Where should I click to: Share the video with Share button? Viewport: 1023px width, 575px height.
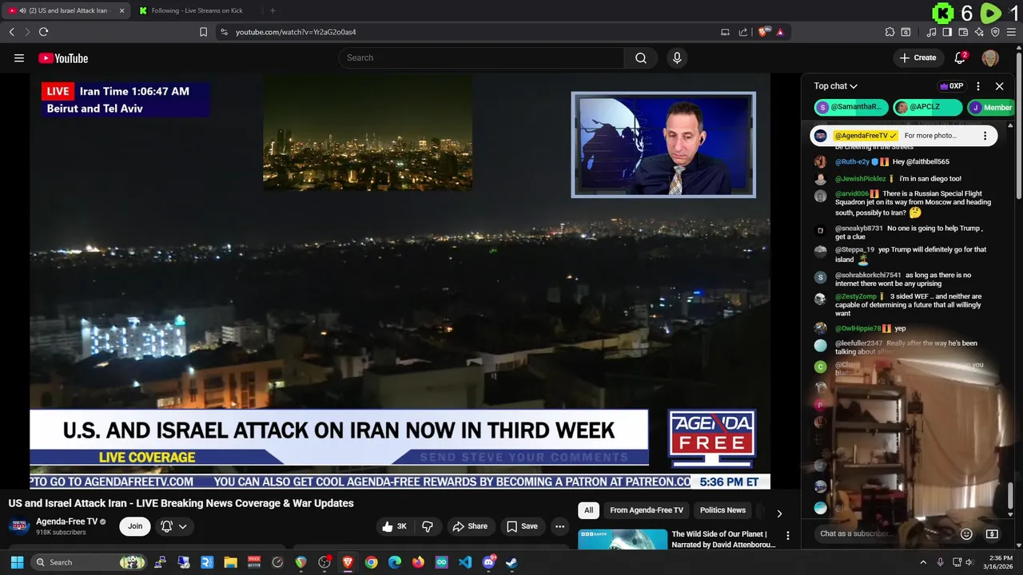(x=470, y=526)
